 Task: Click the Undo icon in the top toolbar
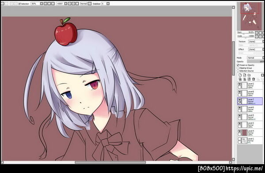(x=2, y=4)
